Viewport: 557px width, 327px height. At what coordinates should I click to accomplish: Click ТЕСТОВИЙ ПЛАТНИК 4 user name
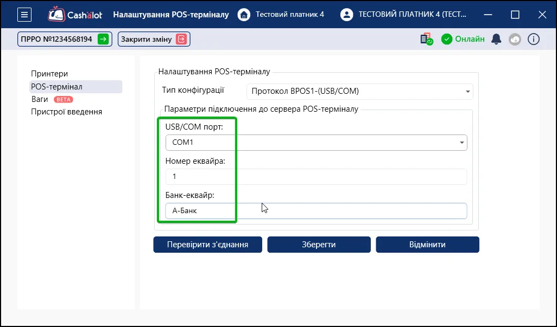click(x=413, y=15)
